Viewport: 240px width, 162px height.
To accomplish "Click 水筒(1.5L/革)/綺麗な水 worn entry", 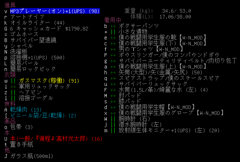I will click(163, 90).
